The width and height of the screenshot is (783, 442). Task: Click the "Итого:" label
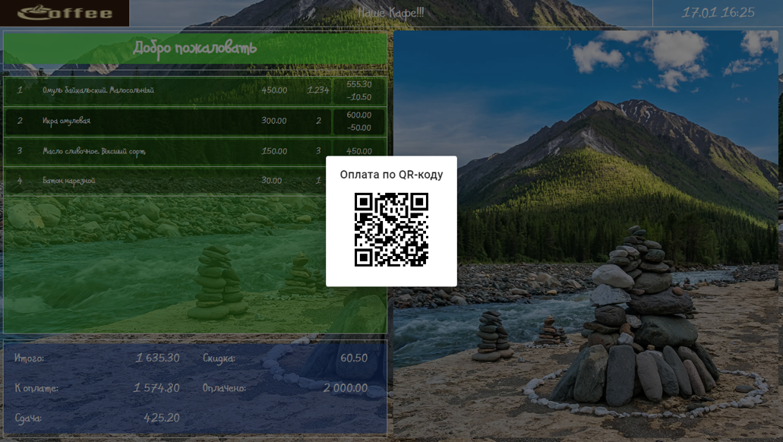pyautogui.click(x=29, y=358)
